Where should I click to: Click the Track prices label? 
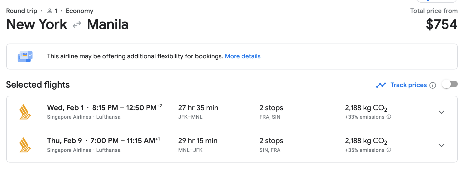click(x=408, y=85)
